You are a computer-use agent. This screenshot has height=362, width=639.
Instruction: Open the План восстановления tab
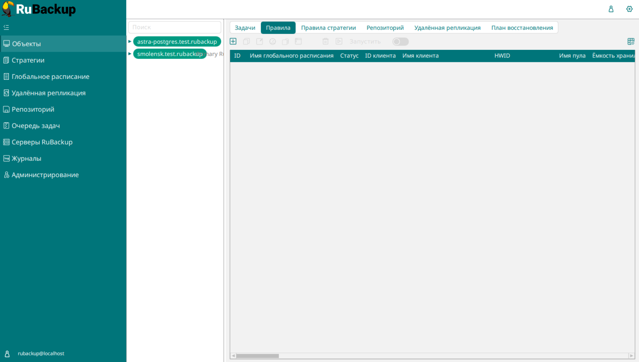tap(522, 28)
